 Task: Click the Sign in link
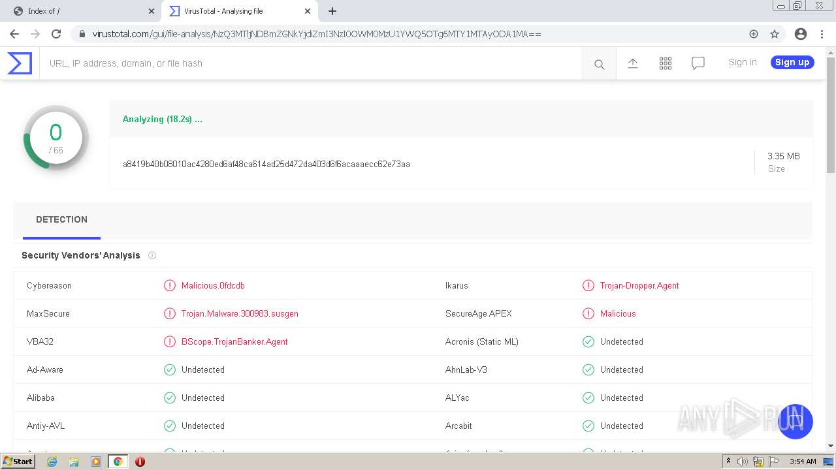pos(743,62)
